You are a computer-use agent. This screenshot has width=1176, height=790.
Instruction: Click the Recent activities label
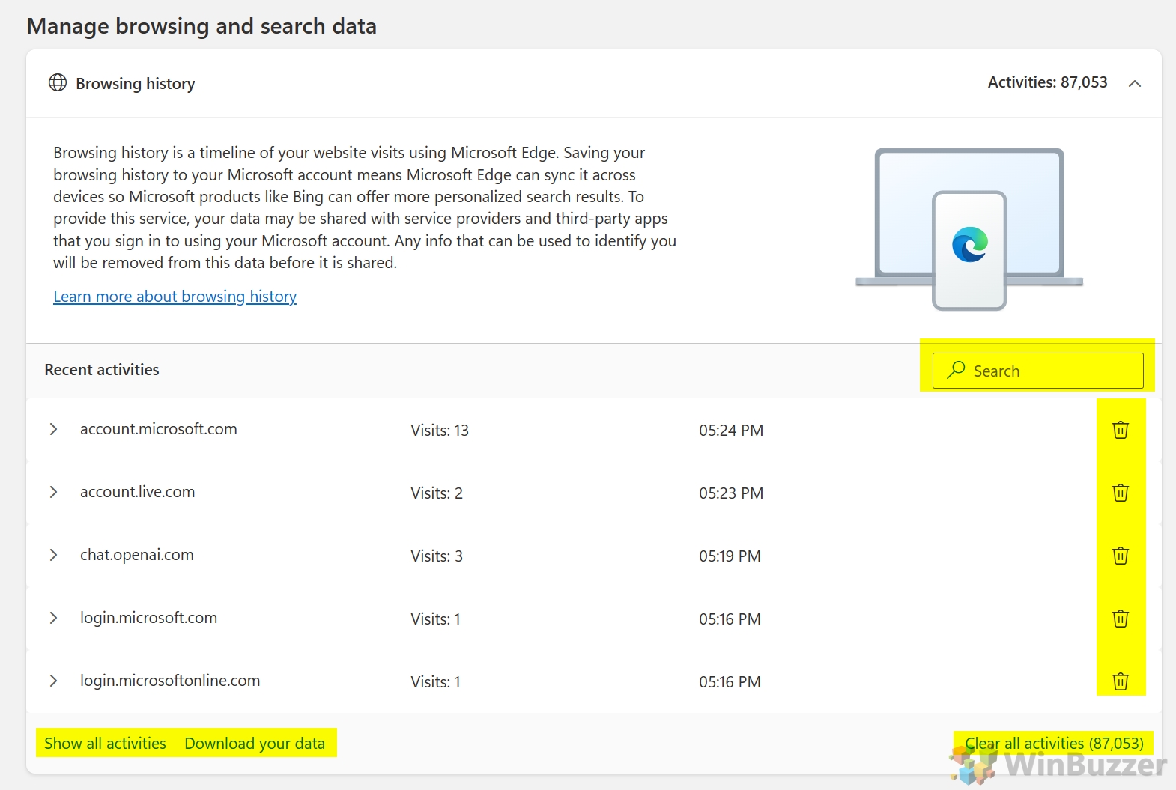click(102, 370)
